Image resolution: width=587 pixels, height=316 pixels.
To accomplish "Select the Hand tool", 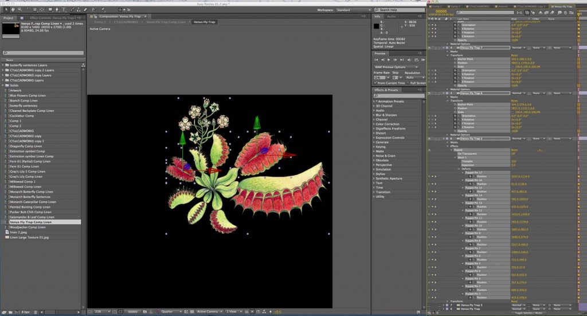I will pyautogui.click(x=13, y=9).
